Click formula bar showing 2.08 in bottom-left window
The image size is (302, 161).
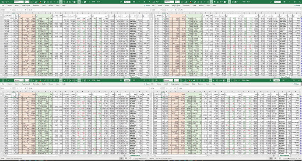88,88
